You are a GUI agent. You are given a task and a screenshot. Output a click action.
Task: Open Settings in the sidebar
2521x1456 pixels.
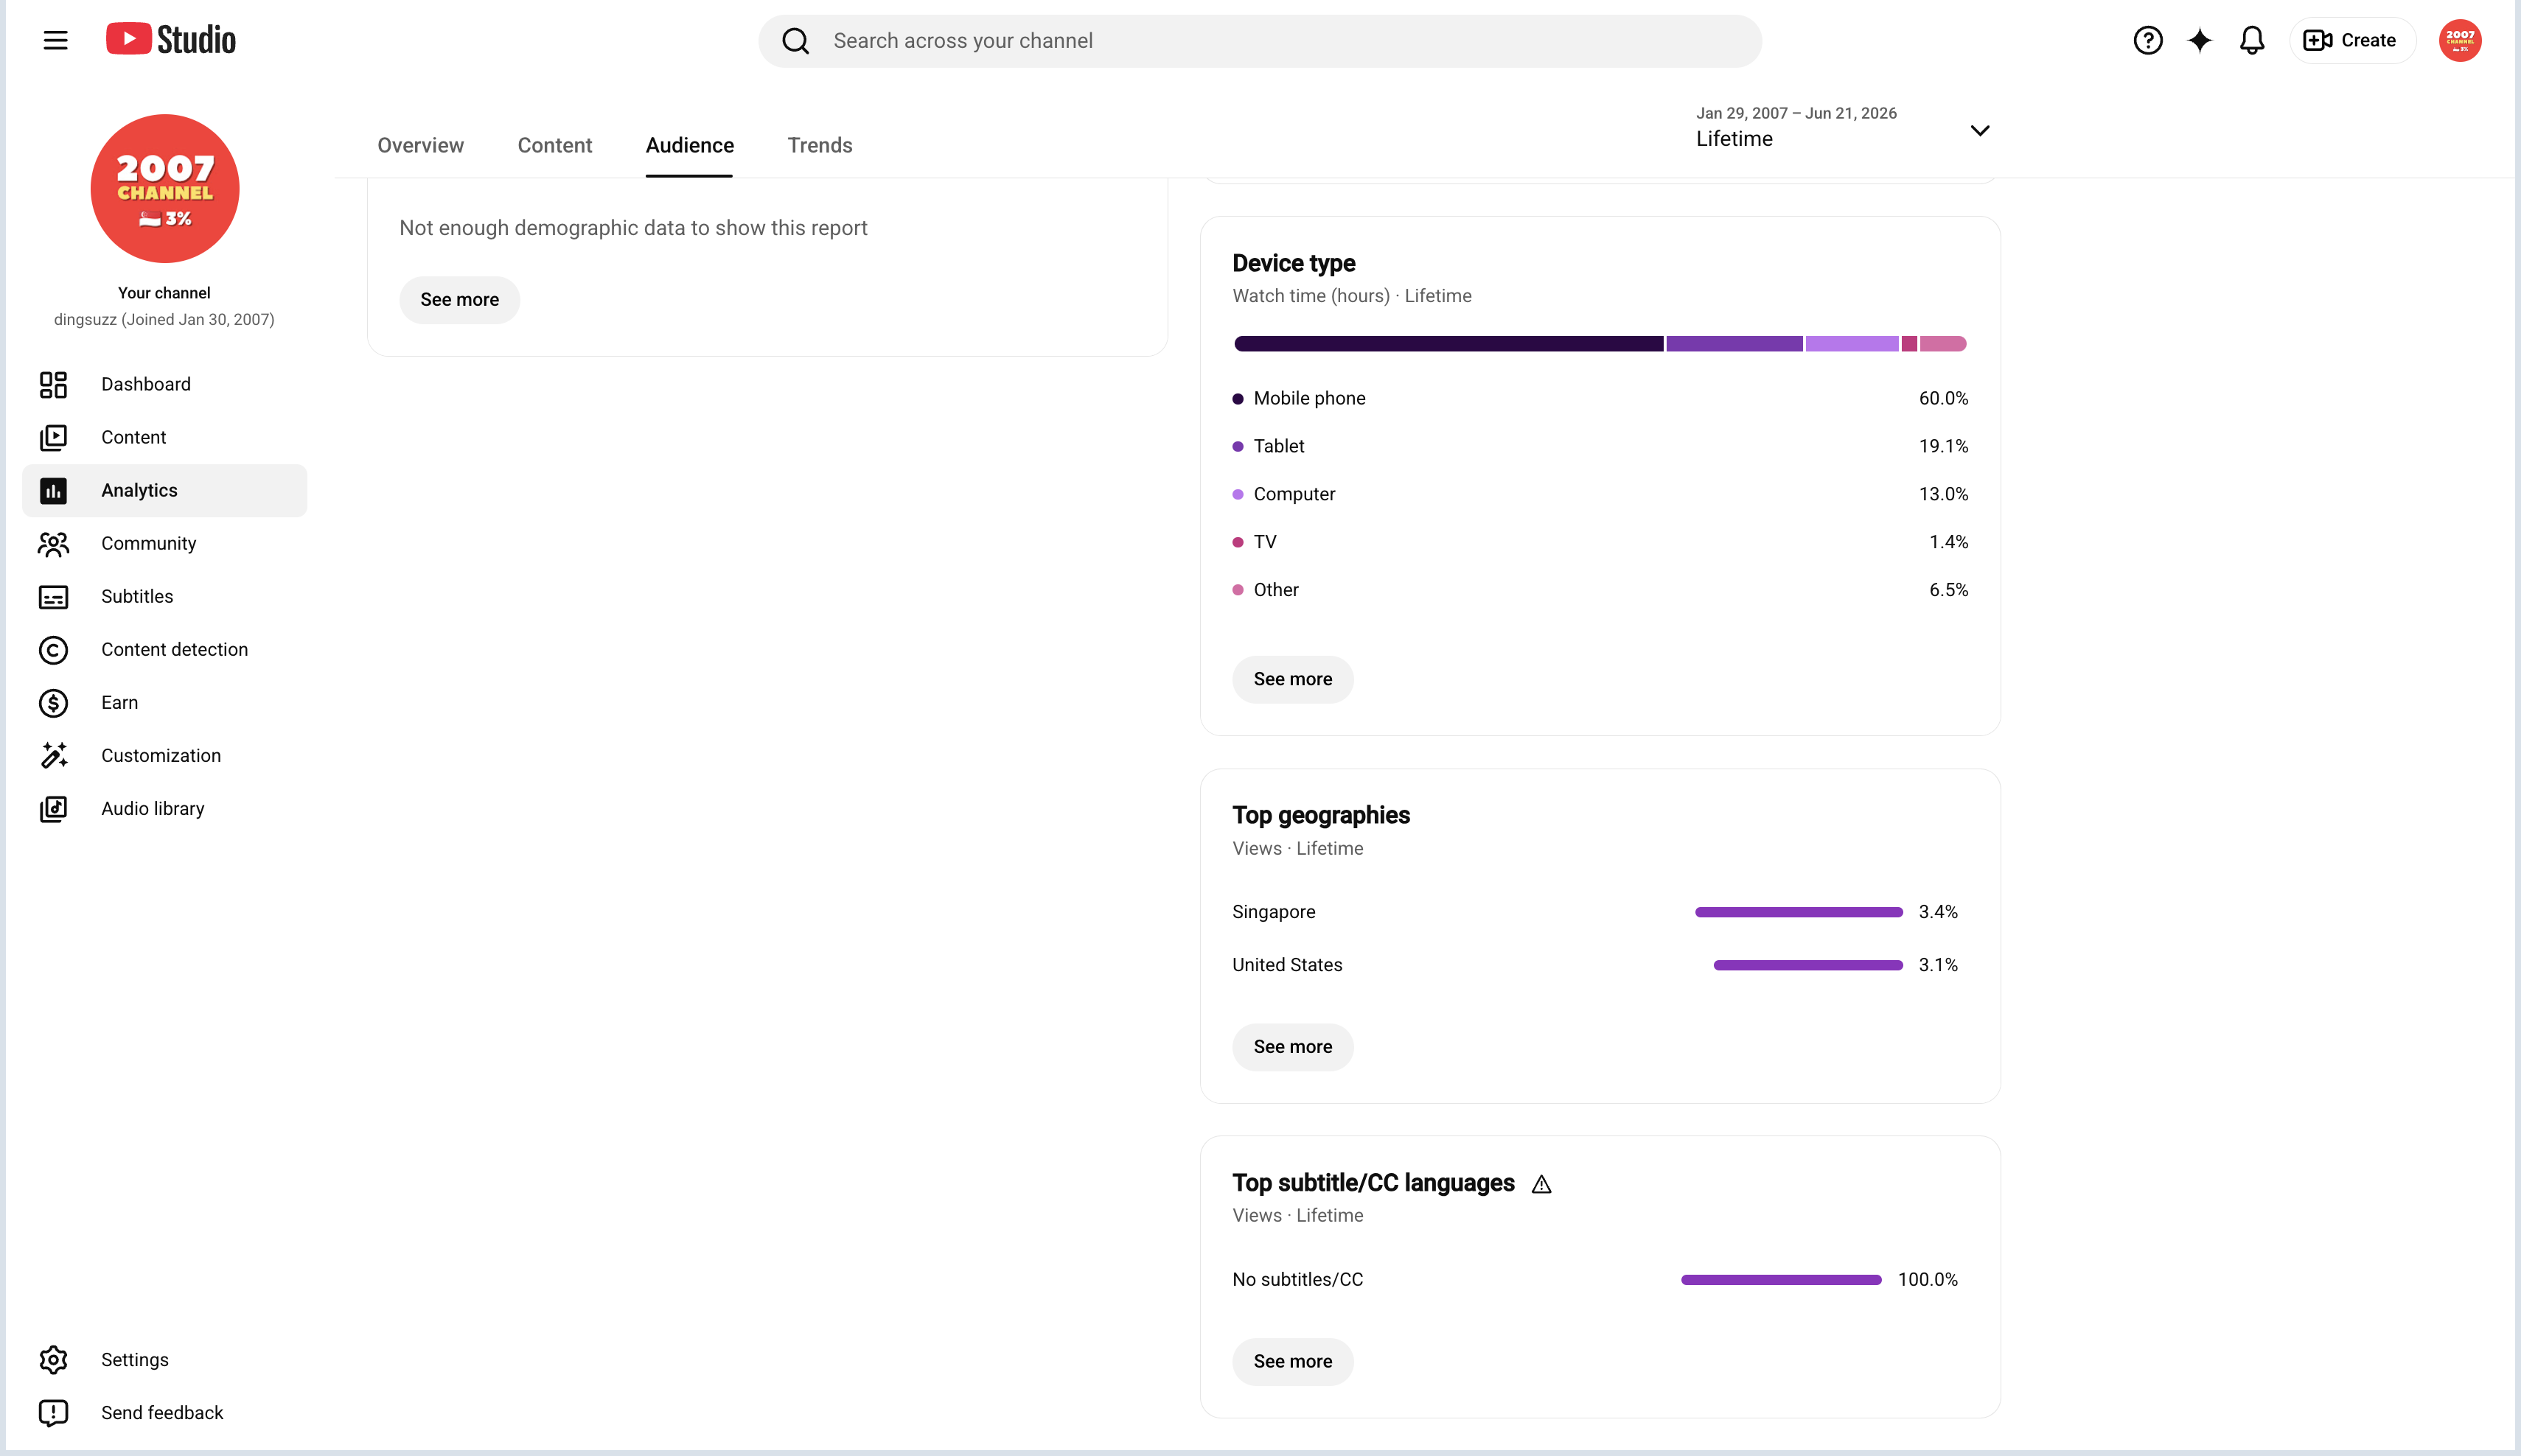165,1360
